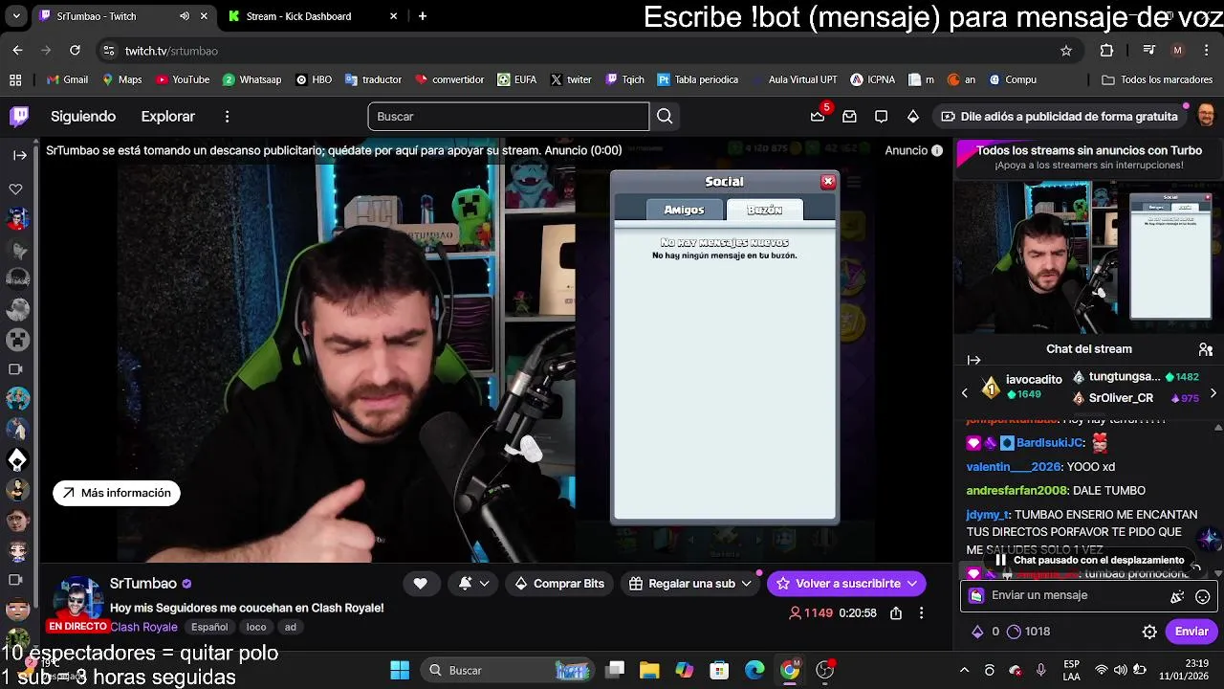Open chat settings gear icon
The image size is (1224, 689).
pos(1149,632)
